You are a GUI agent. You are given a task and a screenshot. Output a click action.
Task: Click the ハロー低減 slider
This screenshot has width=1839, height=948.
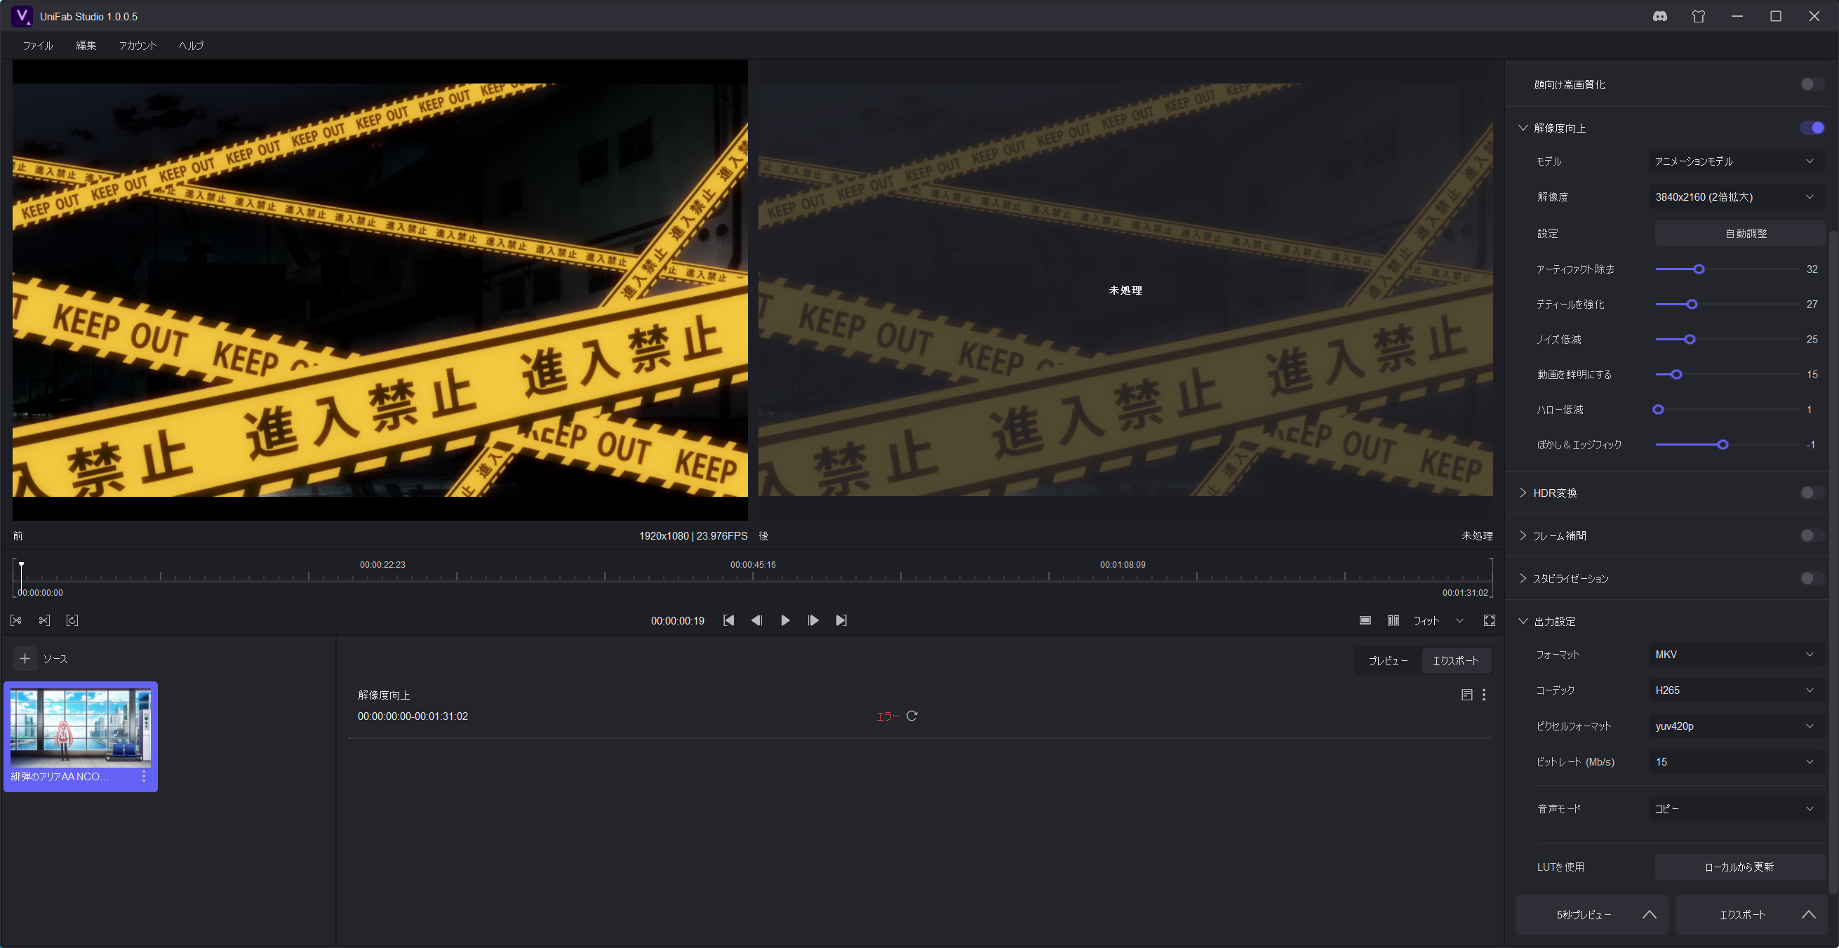tap(1726, 410)
